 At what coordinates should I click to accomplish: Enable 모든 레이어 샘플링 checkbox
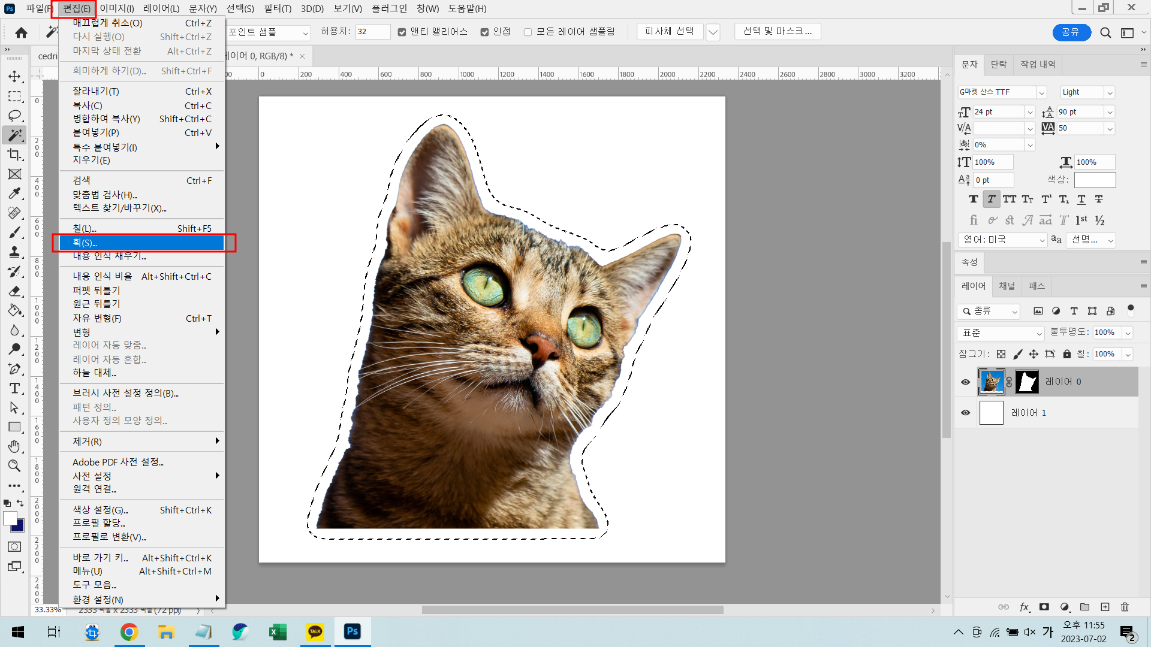(528, 32)
